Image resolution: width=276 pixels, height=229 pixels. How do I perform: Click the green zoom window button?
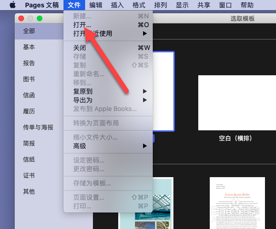click(40, 18)
